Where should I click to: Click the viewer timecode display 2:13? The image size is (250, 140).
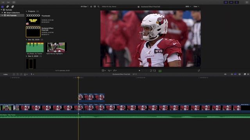pyautogui.click(x=153, y=71)
